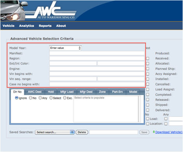Switch to the Mfgr Dest tab
This screenshot has width=183, height=152.
[86, 92]
